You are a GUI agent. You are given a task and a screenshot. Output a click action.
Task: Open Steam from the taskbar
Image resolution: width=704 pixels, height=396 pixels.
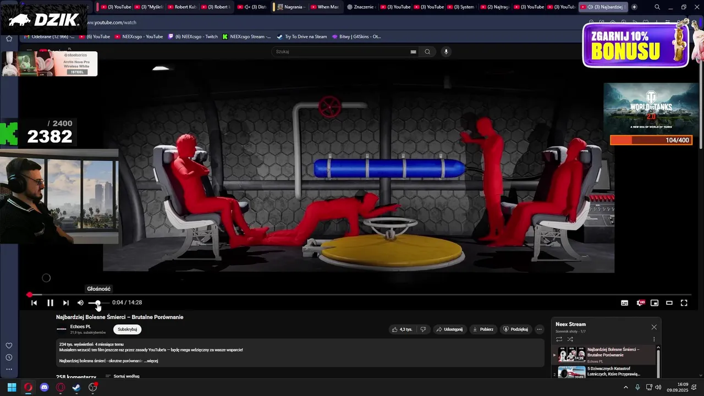pos(76,387)
